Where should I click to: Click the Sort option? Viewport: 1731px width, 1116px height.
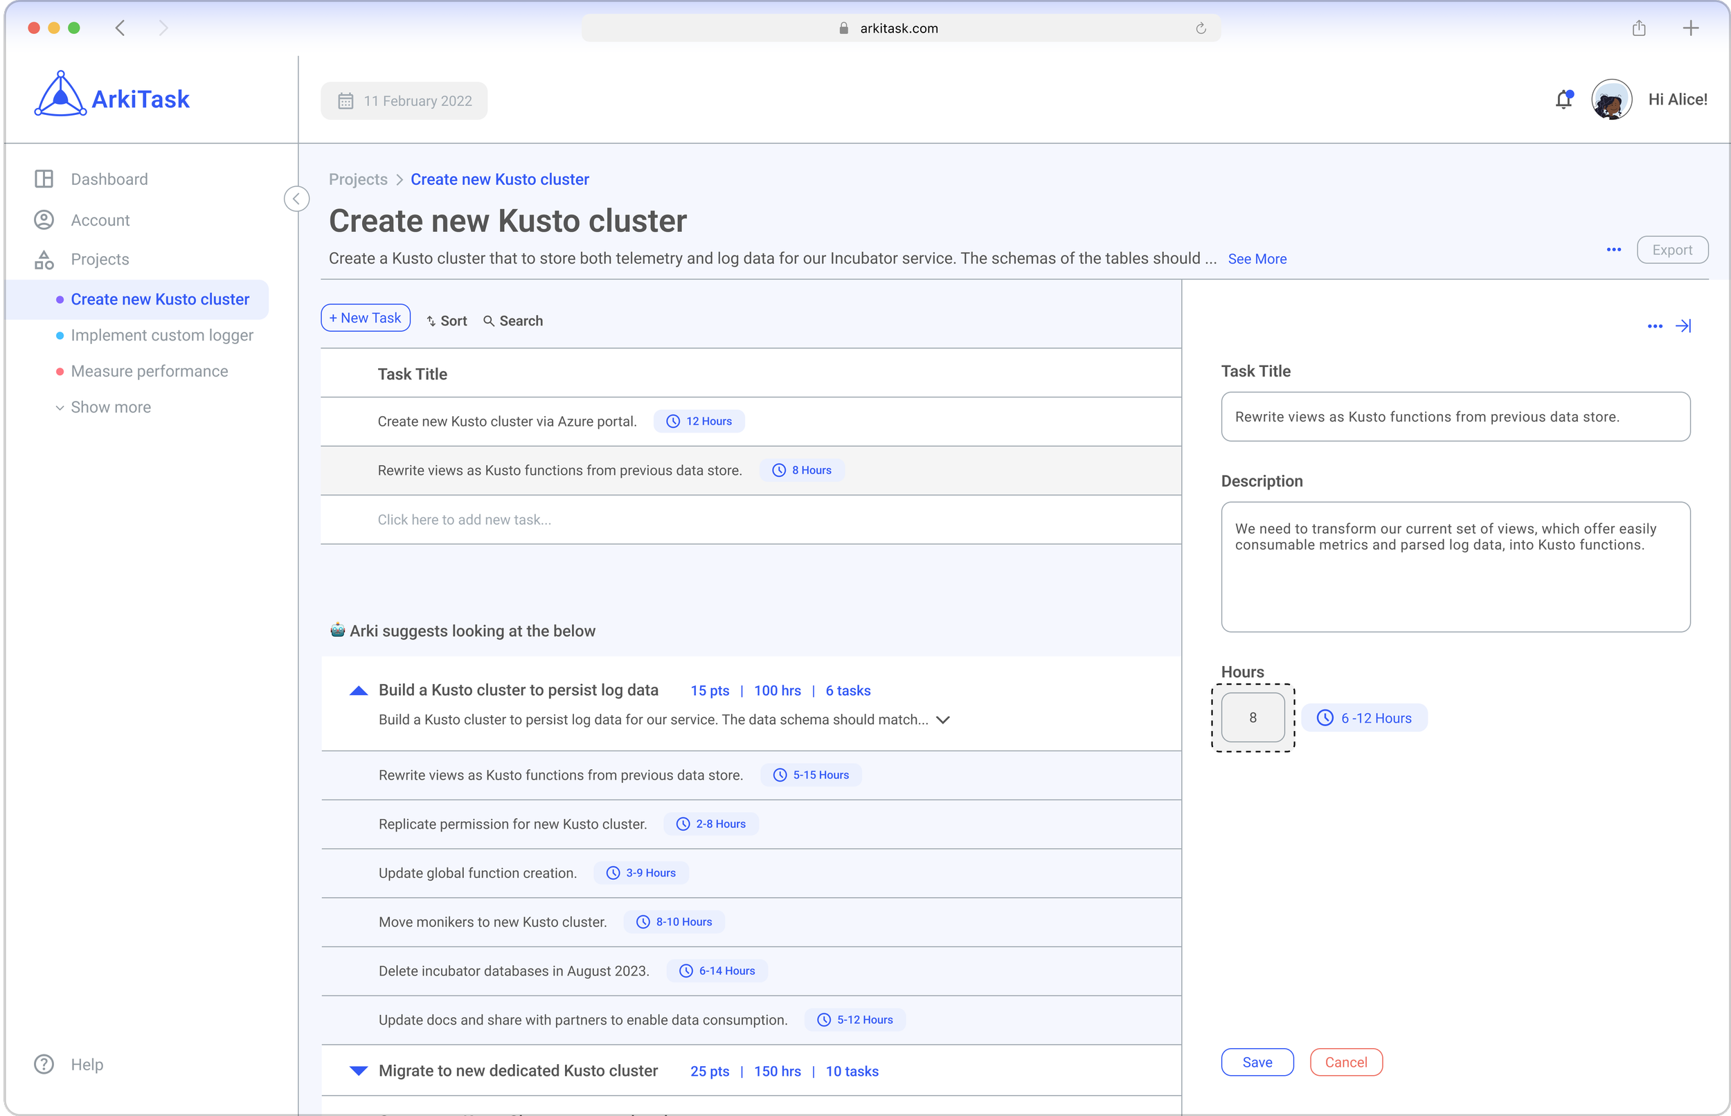coord(447,321)
